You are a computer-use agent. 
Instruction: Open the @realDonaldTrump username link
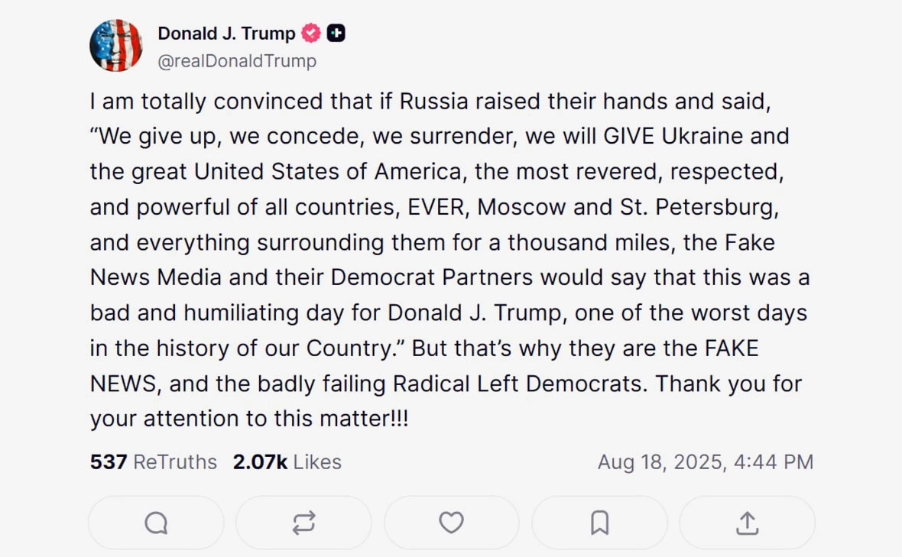click(237, 61)
